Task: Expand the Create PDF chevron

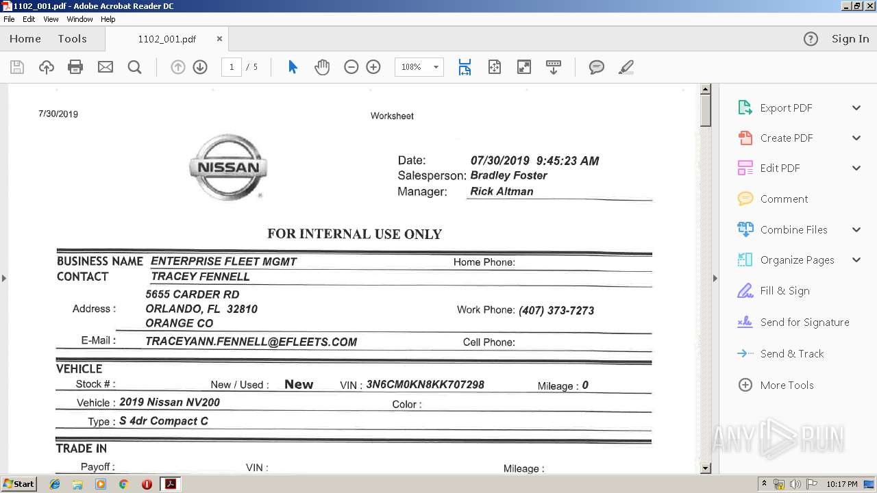Action: (856, 138)
